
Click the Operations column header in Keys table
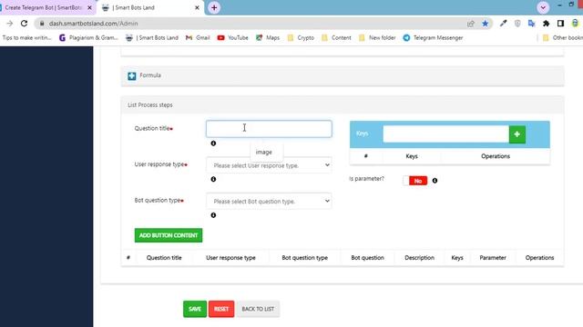click(x=496, y=156)
